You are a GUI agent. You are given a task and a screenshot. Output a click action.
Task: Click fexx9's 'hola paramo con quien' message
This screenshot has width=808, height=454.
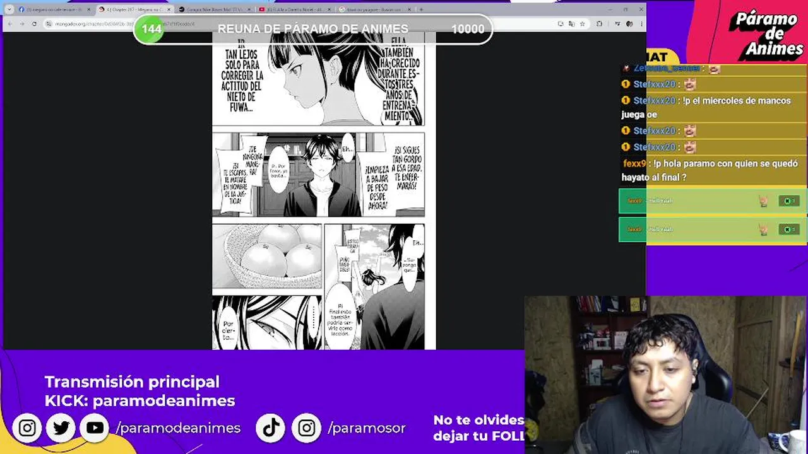click(713, 170)
